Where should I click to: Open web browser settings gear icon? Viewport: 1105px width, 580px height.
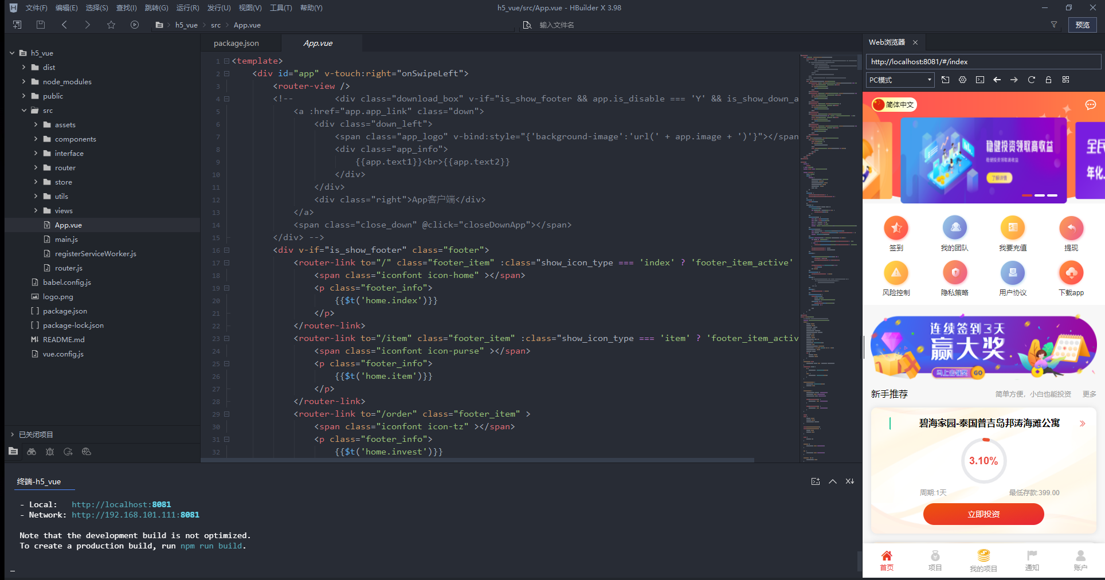pos(962,80)
